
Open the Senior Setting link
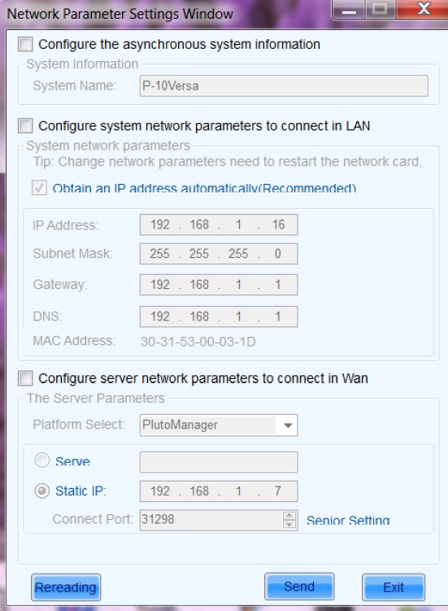tap(348, 520)
